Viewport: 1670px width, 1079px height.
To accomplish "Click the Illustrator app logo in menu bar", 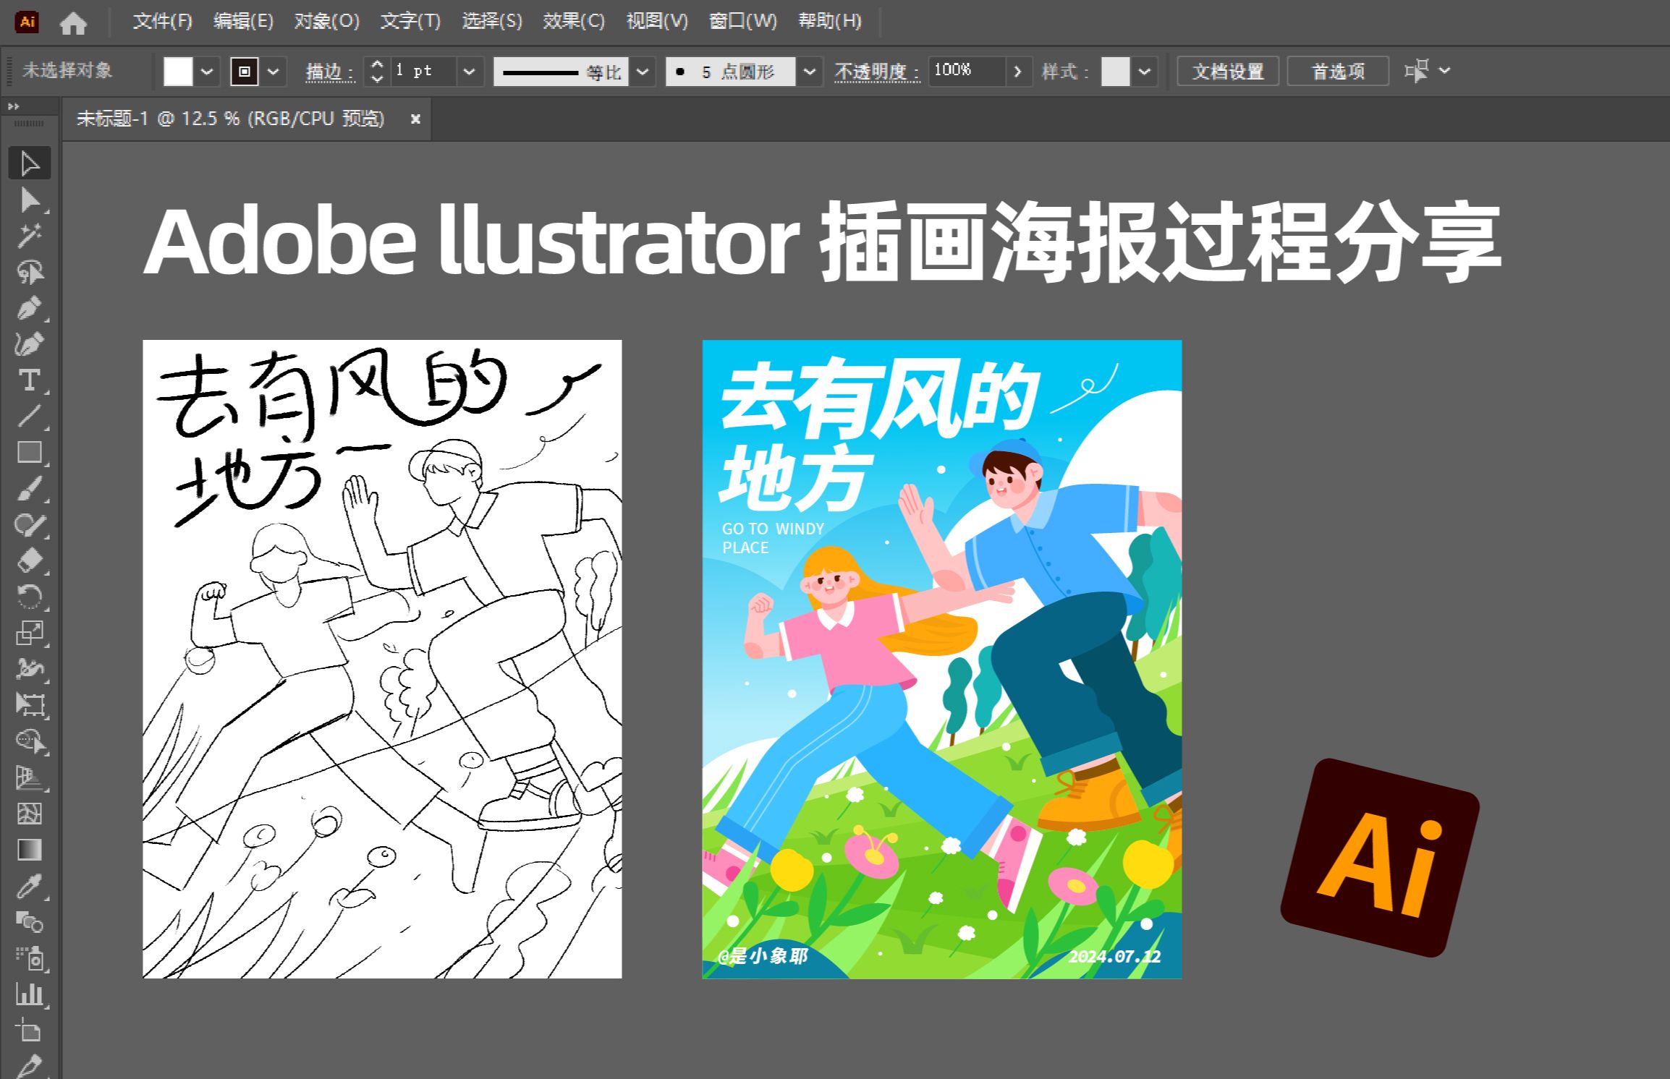I will pos(27,22).
